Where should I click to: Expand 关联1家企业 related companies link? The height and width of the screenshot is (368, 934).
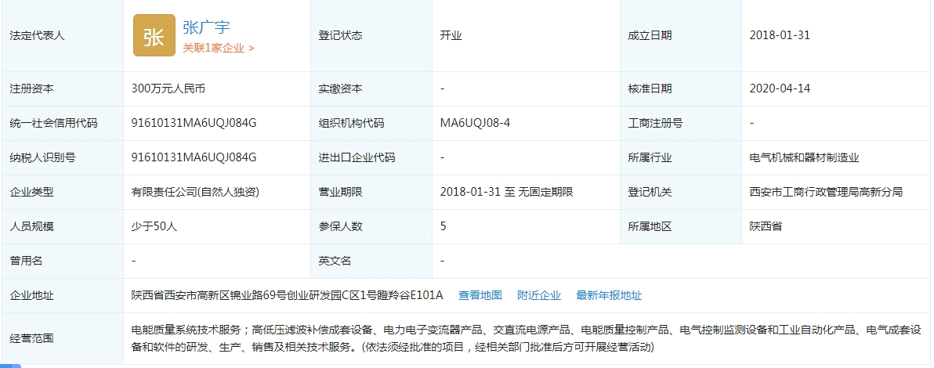(219, 48)
